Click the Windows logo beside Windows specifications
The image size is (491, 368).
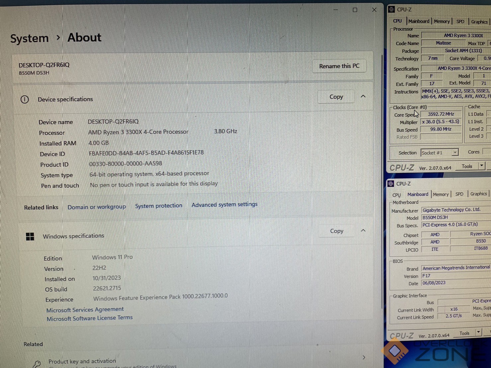(30, 236)
